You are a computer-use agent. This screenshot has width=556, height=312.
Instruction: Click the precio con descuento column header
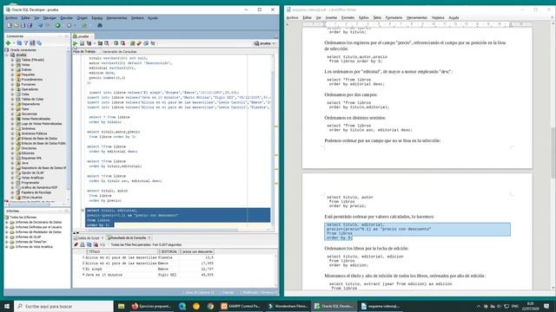[x=197, y=251]
